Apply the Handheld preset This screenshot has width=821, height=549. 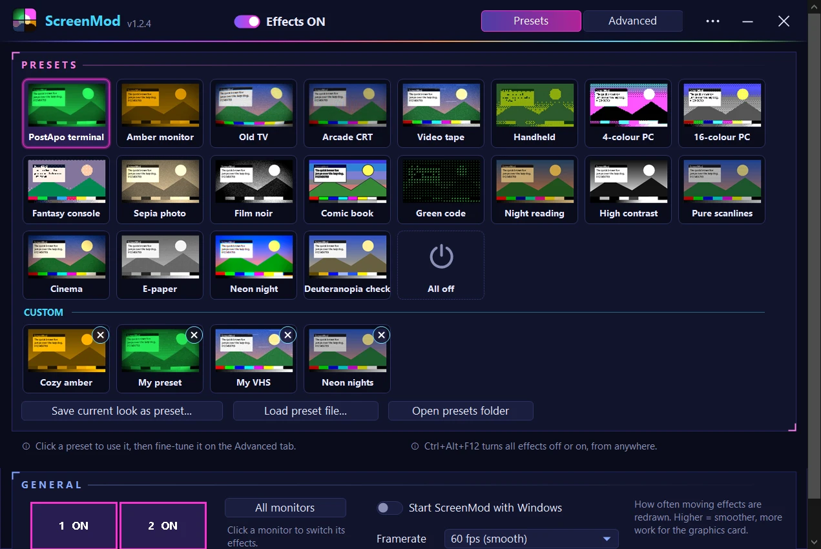click(535, 114)
